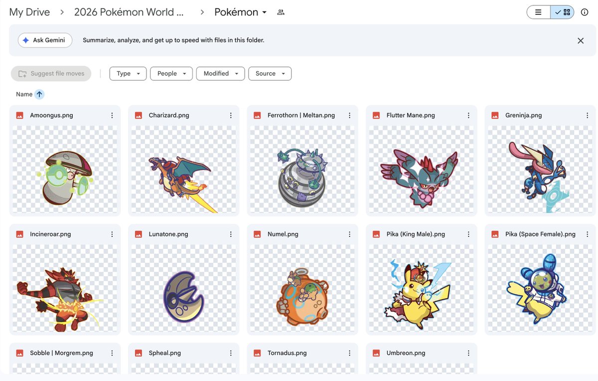
Task: Open the Incineroar.png more actions menu
Action: coord(112,234)
